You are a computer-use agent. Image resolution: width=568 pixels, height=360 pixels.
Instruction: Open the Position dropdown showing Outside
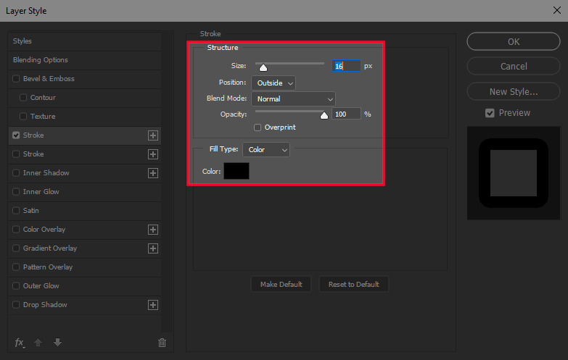[x=273, y=83]
